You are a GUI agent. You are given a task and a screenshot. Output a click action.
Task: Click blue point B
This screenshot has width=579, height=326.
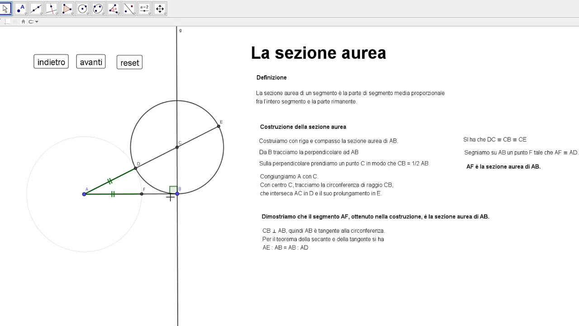click(177, 194)
